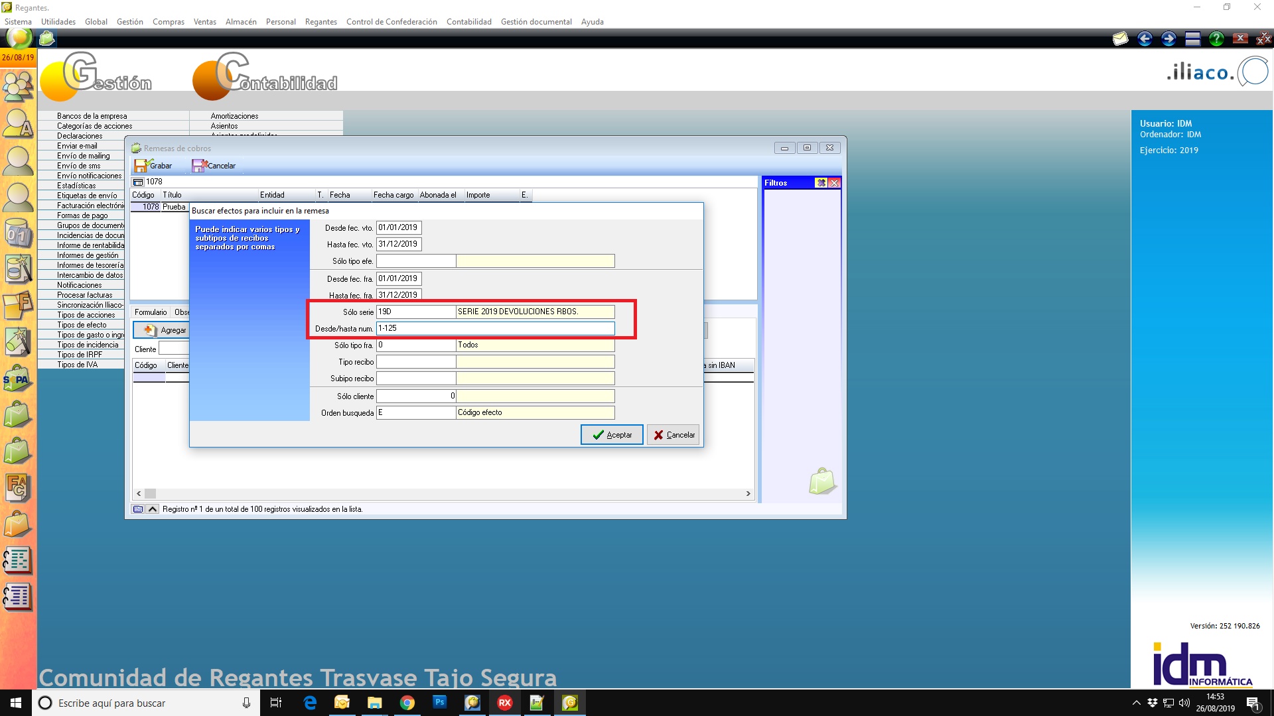Screen dimensions: 1274x716
Task: Tile windows with the stacked panes icon
Action: coord(1192,38)
